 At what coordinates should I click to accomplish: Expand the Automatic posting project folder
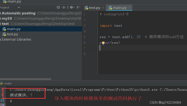(1, 13)
